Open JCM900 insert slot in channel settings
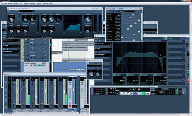 click(x=103, y=49)
